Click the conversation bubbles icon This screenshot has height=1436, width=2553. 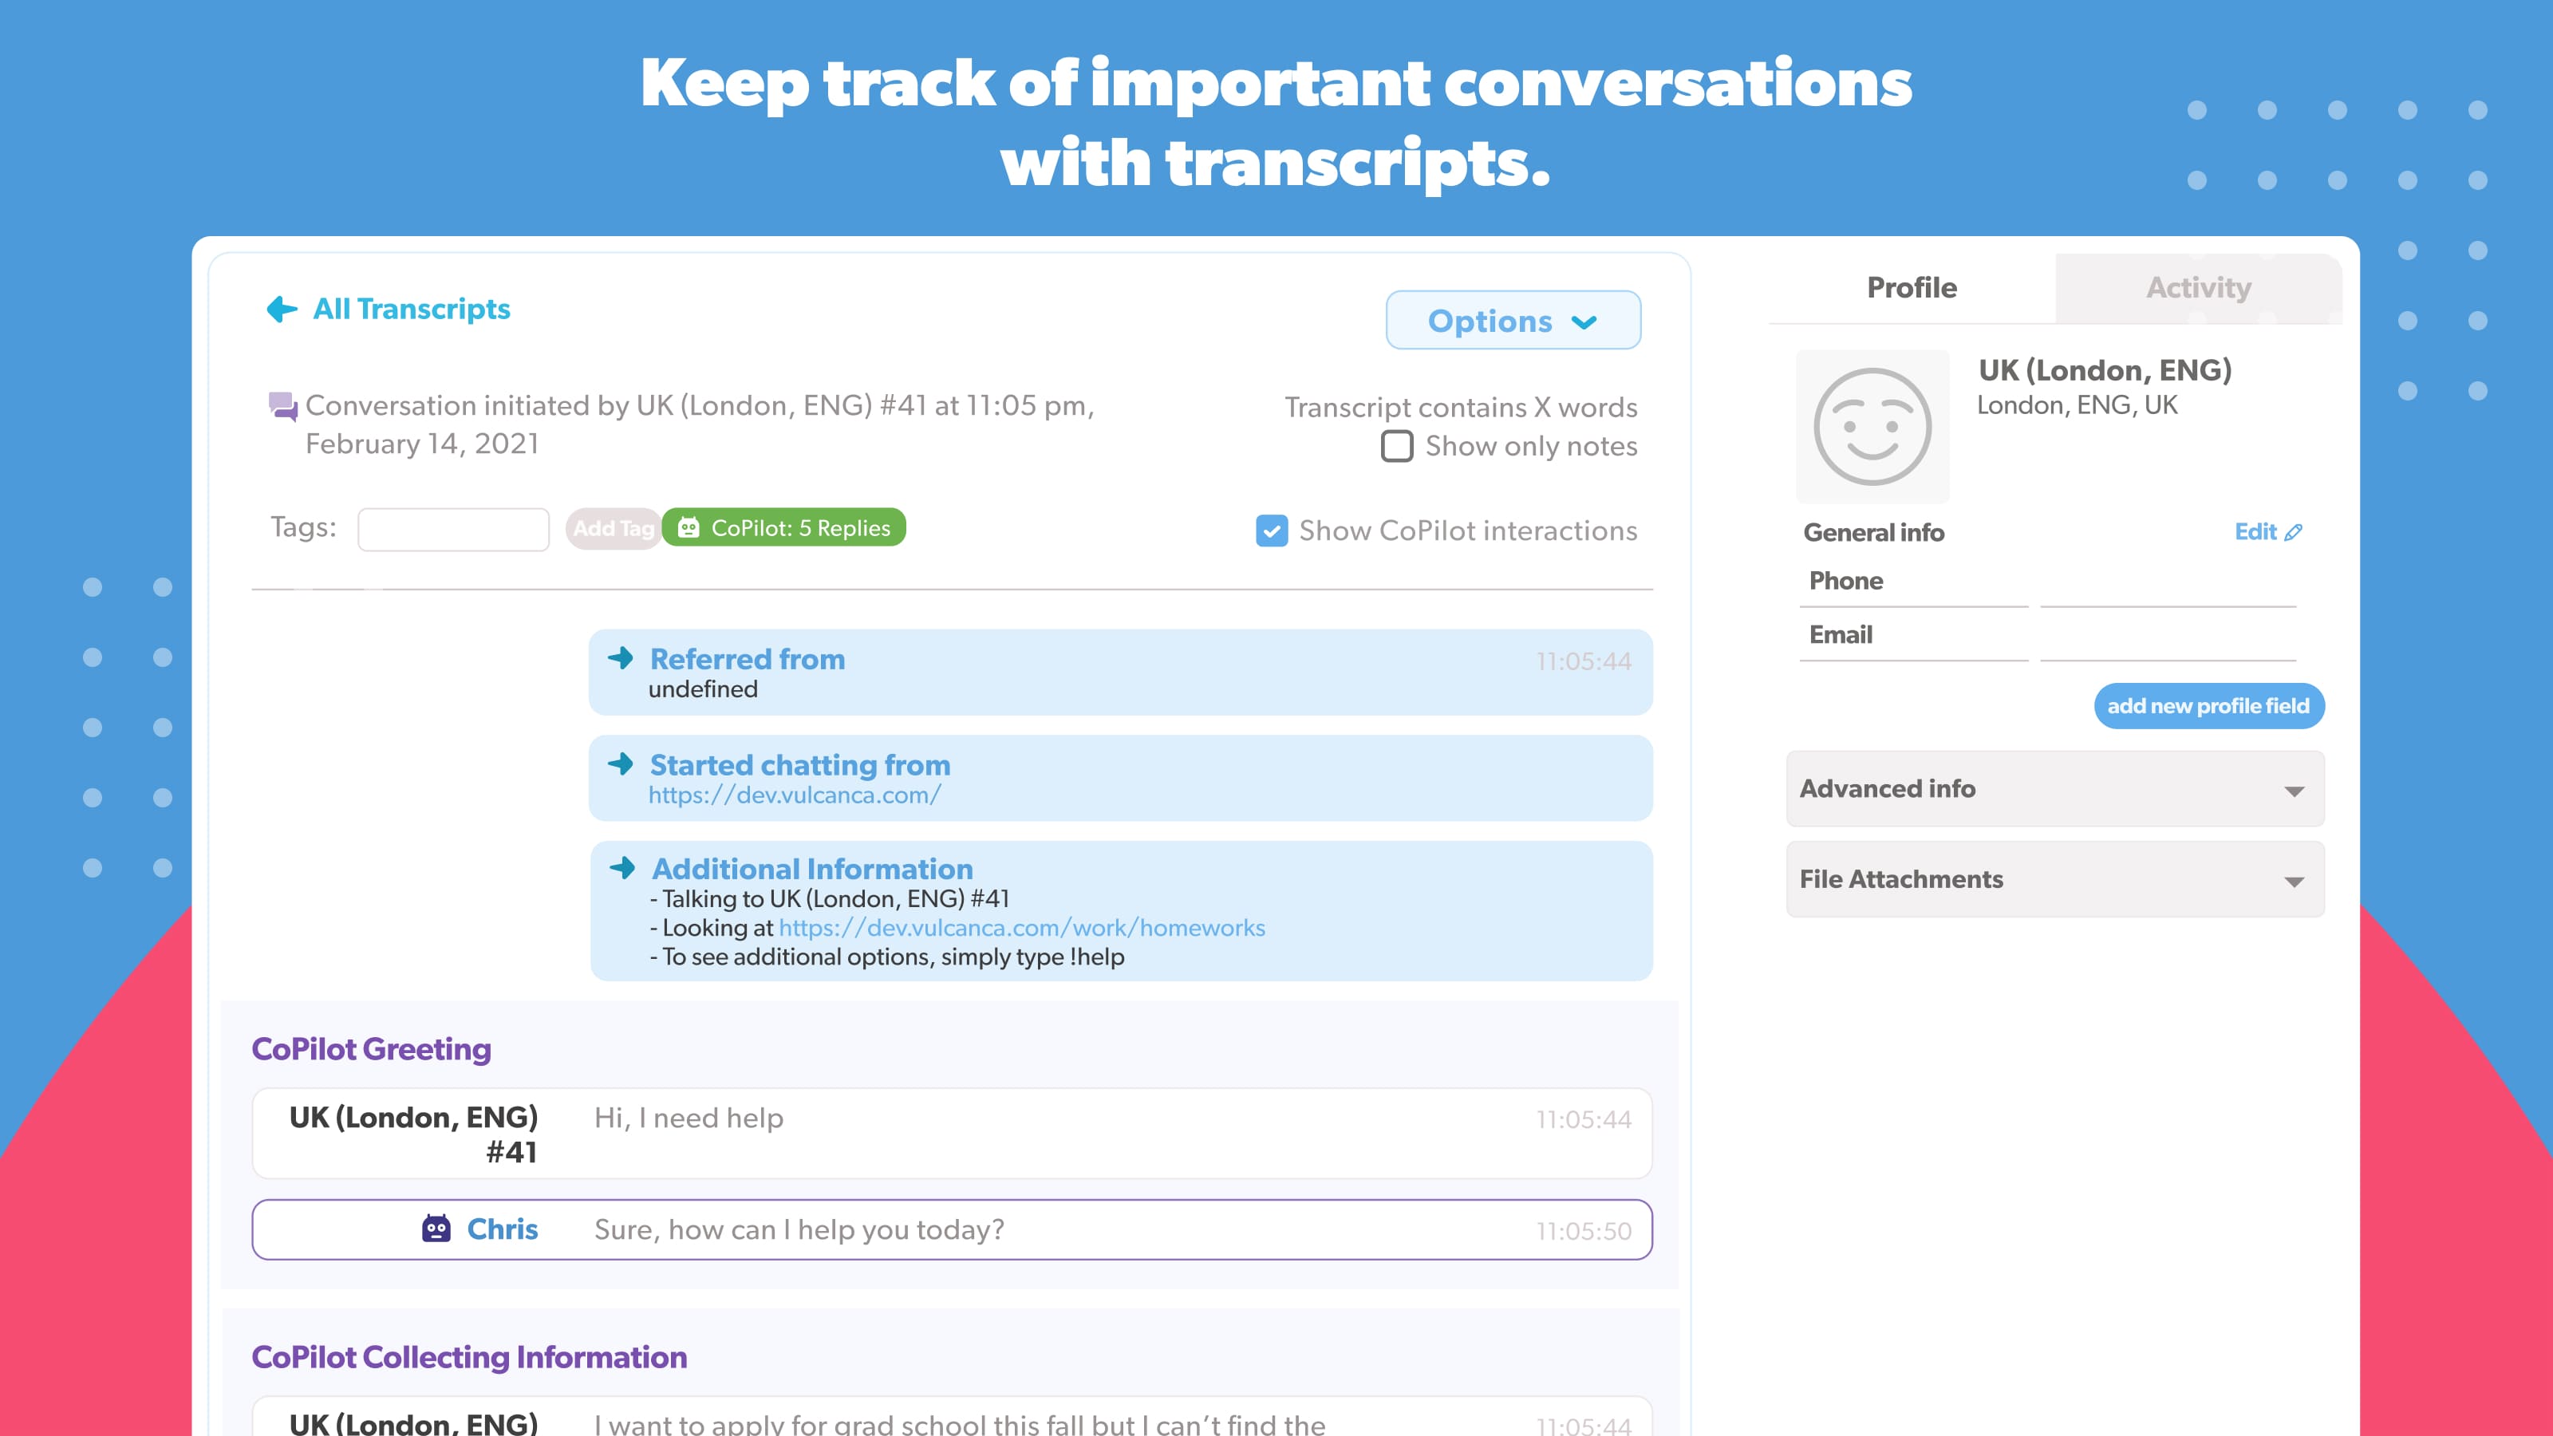(282, 406)
